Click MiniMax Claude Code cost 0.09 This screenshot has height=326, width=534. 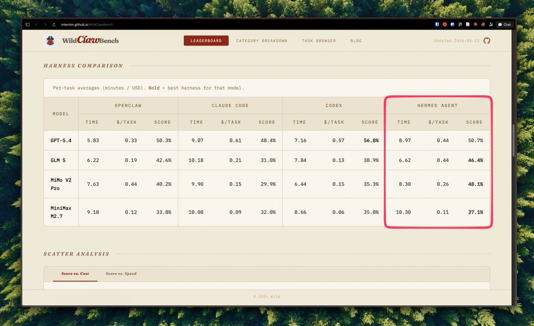tap(235, 212)
